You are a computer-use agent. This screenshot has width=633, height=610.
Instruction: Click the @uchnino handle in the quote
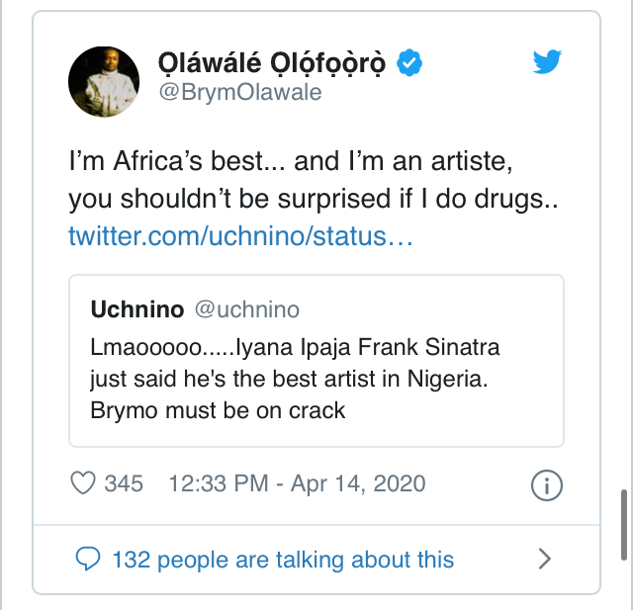pyautogui.click(x=247, y=309)
